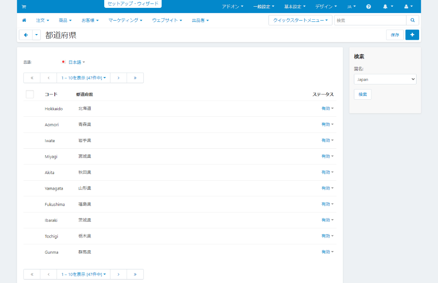Click the 群馬県 prefecture name

click(x=85, y=252)
